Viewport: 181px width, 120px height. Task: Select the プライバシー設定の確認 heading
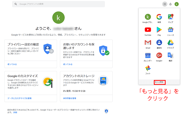pos(23,45)
